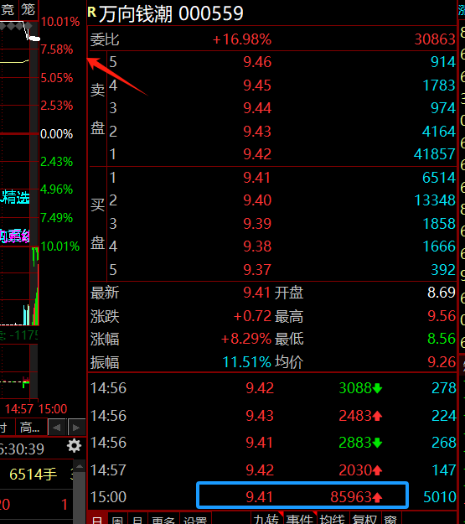This screenshot has width=465, height=524.
Task: Click the 15:00 closing trade timestamp
Action: tap(108, 497)
